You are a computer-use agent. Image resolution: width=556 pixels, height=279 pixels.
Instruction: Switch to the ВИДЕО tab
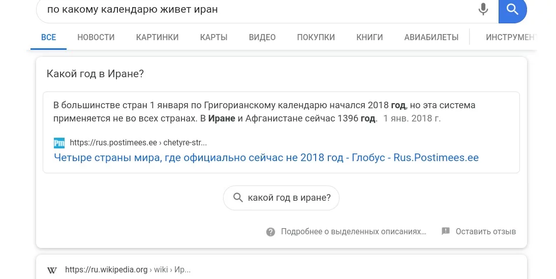pyautogui.click(x=262, y=37)
